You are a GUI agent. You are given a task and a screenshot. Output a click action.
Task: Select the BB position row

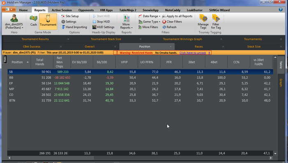pos(140,78)
